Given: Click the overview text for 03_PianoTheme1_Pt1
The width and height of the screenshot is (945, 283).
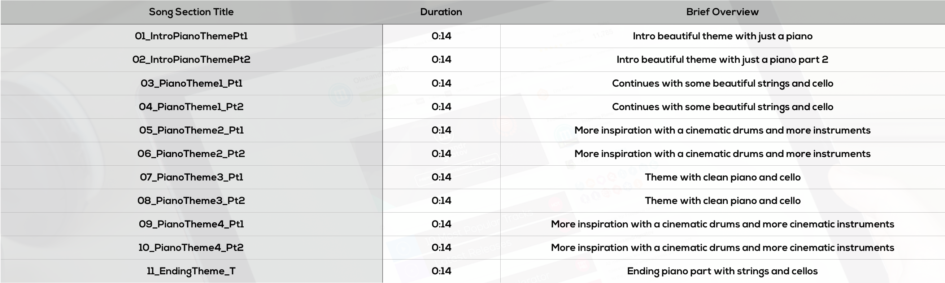Looking at the screenshot, I should [x=723, y=83].
